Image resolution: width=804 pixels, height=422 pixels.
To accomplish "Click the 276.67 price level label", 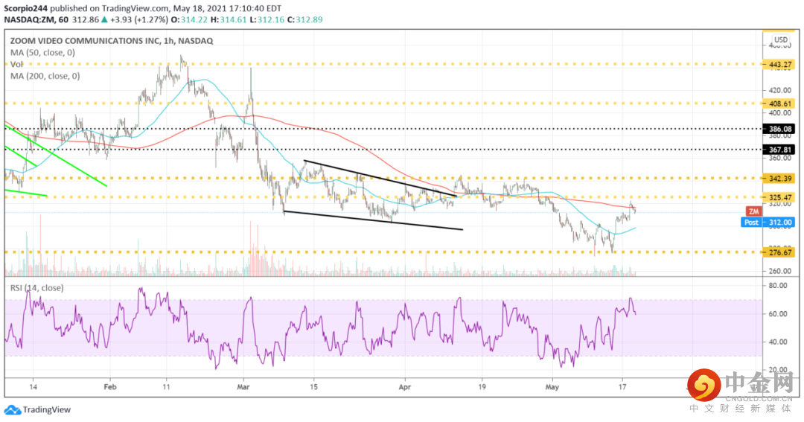I will (780, 252).
